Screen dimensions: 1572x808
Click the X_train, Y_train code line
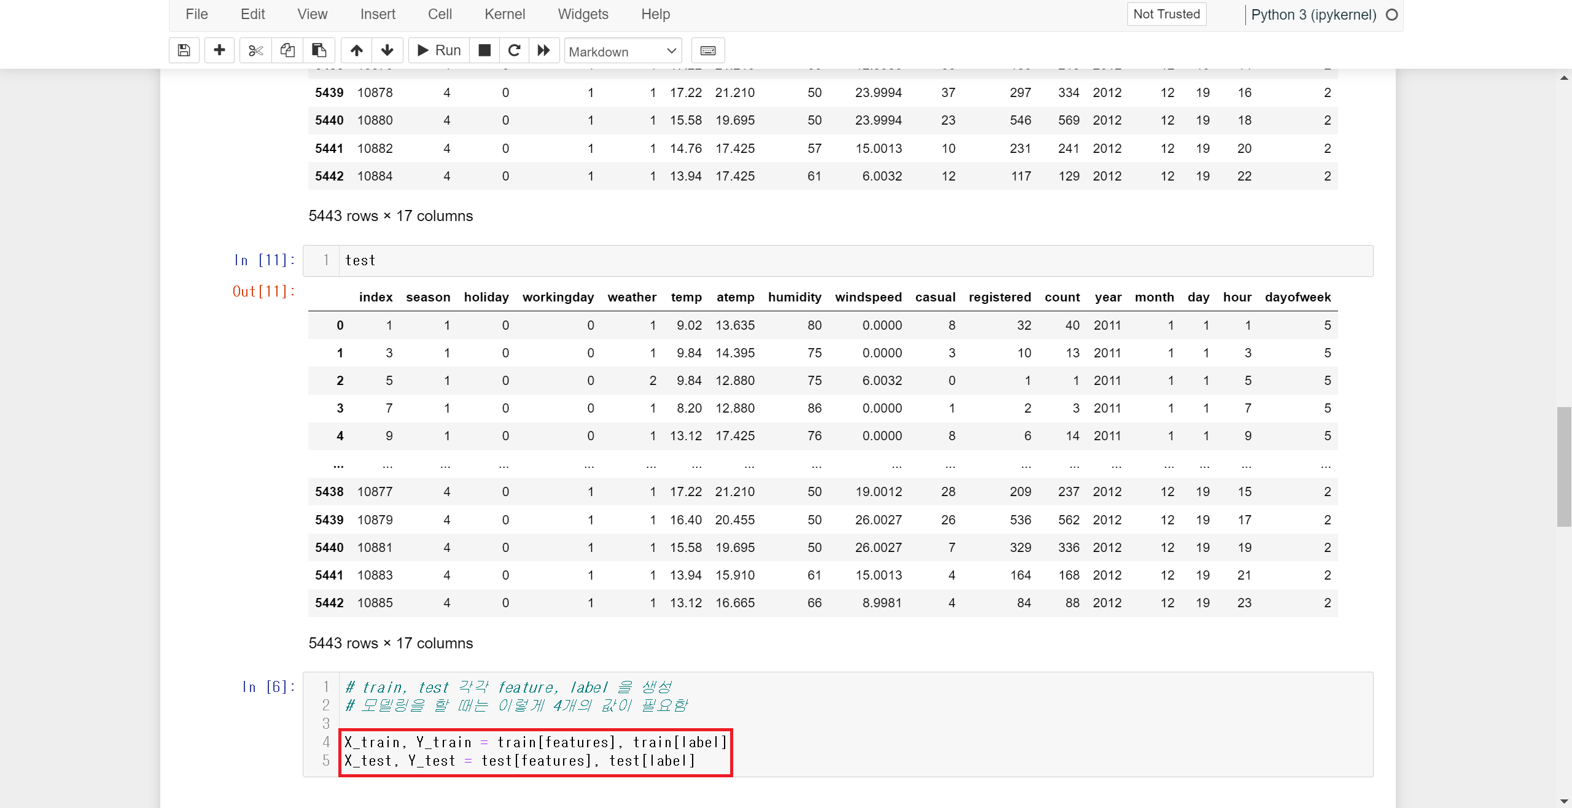(x=535, y=742)
